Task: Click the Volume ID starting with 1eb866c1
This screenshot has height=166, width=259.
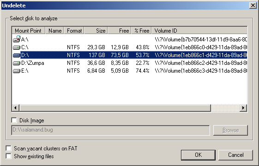Action: [x=201, y=55]
